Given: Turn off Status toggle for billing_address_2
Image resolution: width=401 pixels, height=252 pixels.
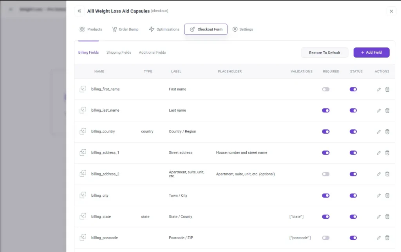Looking at the screenshot, I should 353,174.
